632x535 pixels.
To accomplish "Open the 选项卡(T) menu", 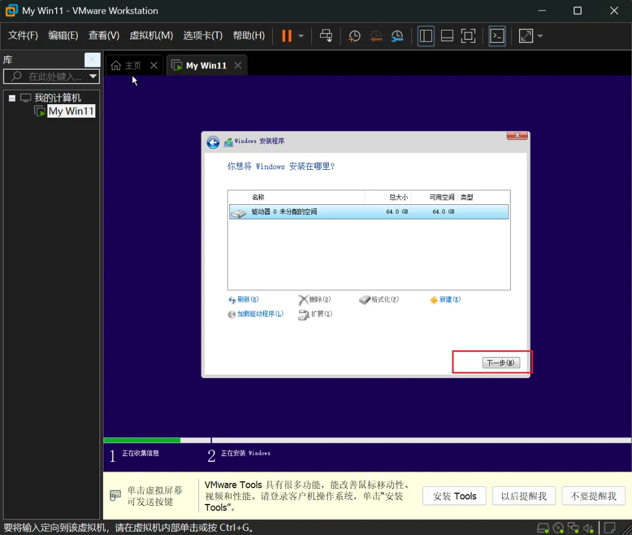I will tap(202, 36).
